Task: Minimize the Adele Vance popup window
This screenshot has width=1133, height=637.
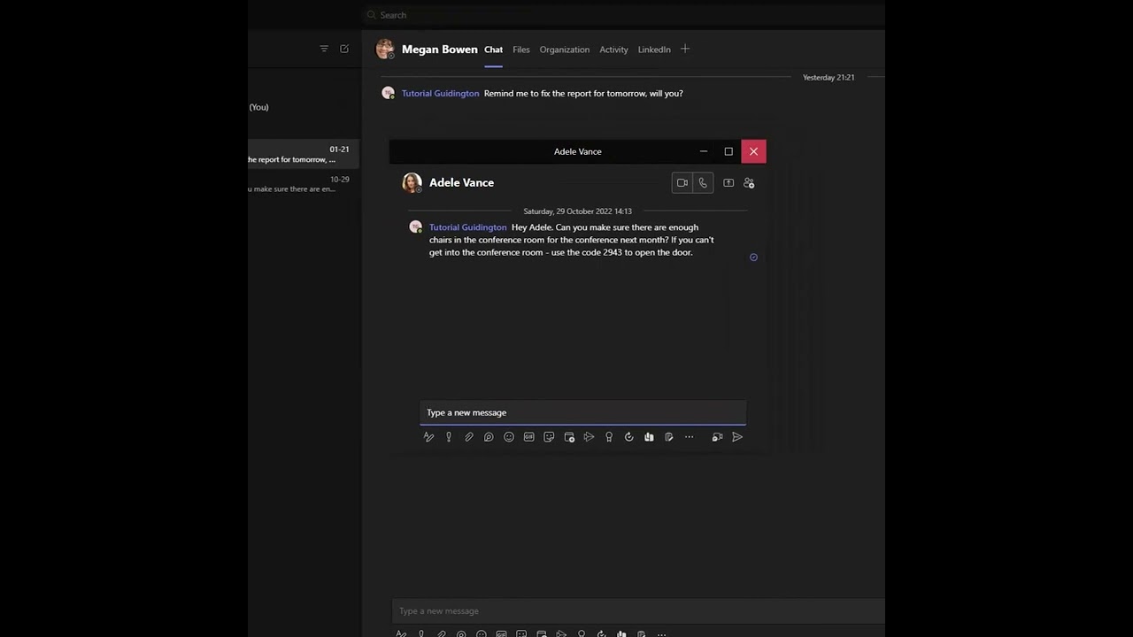Action: (704, 151)
